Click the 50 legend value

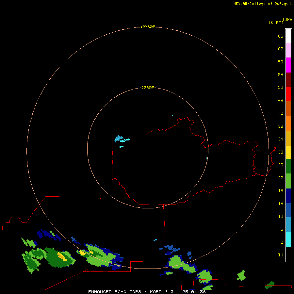tap(281, 87)
